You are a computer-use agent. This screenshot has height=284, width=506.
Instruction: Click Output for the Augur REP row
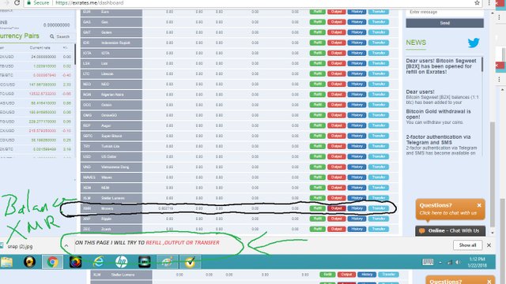336,125
